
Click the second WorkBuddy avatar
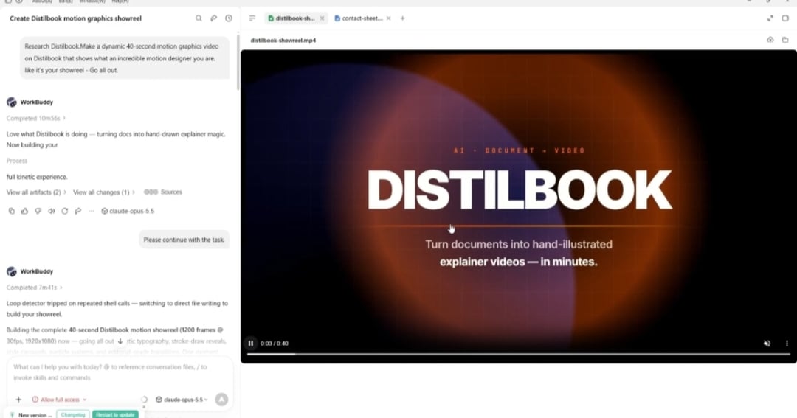(x=11, y=271)
